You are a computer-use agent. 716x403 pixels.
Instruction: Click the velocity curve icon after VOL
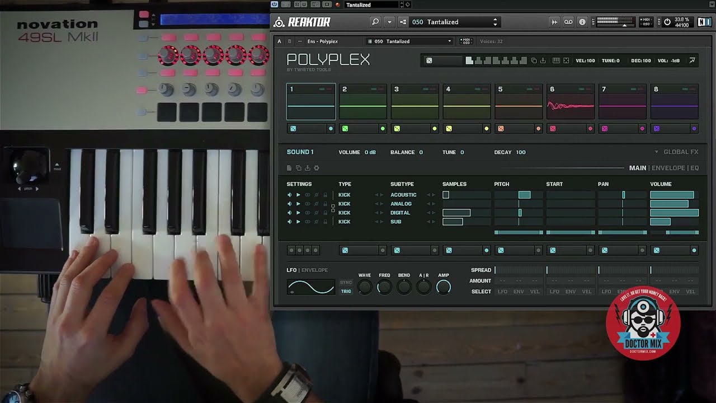click(692, 60)
